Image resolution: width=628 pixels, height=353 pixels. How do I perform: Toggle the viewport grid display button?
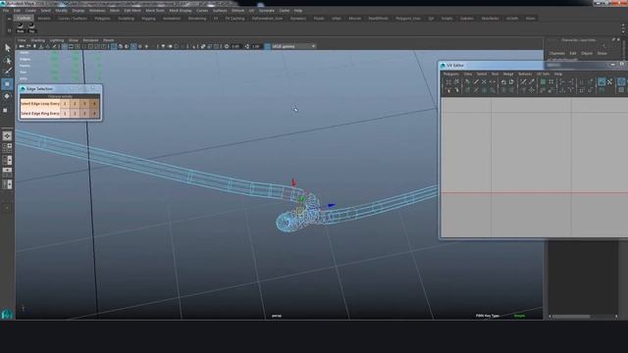[x=65, y=46]
